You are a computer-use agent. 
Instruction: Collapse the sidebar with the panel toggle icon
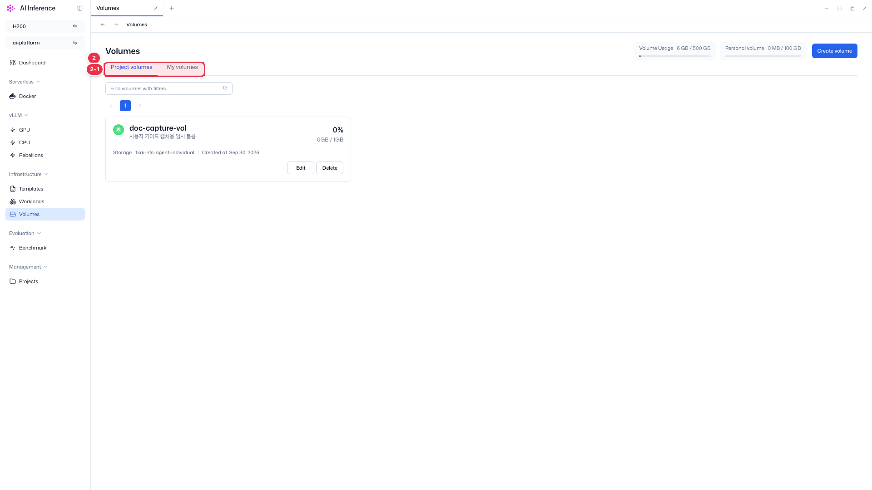point(80,8)
